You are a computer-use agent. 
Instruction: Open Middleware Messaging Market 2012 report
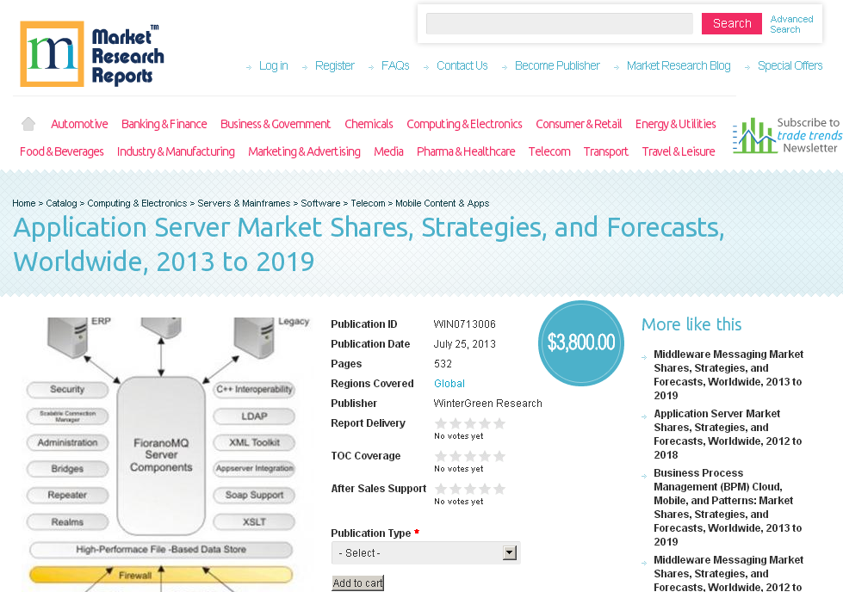click(728, 574)
